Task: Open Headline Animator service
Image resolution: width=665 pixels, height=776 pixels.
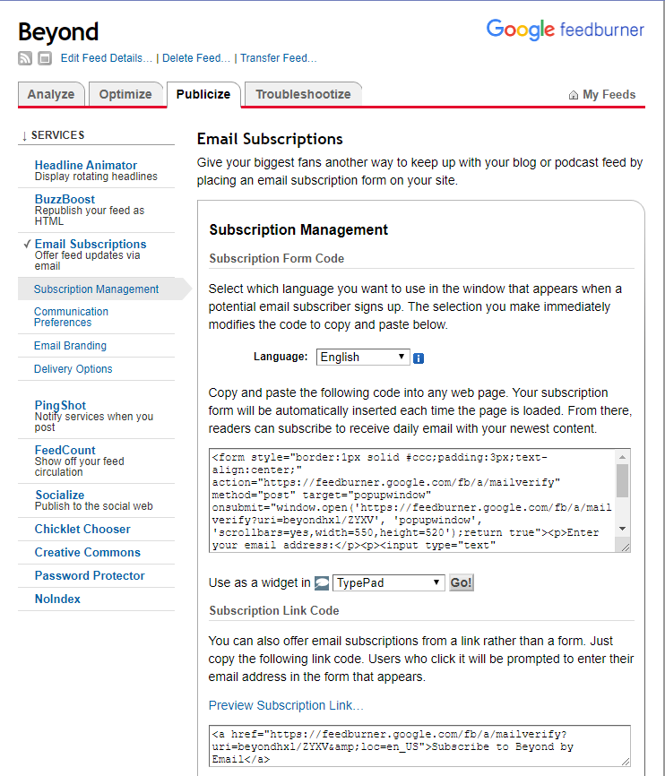Action: coord(86,165)
